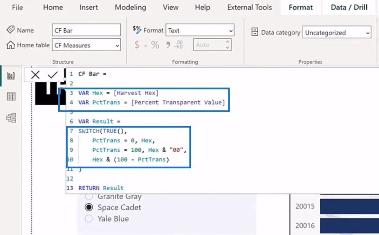Screen dimensions: 379x235
Task: Increase decimal places with stepper arrow
Action: [227, 42]
